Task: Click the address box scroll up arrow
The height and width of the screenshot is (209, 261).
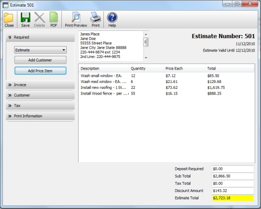Action: coord(146,34)
